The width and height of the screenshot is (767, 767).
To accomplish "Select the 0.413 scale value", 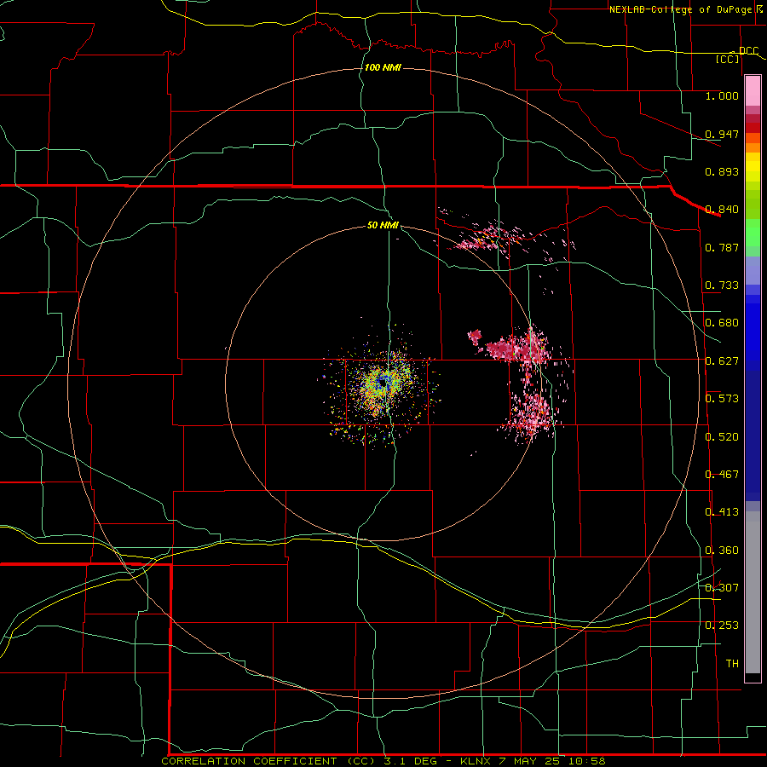I will pos(722,512).
